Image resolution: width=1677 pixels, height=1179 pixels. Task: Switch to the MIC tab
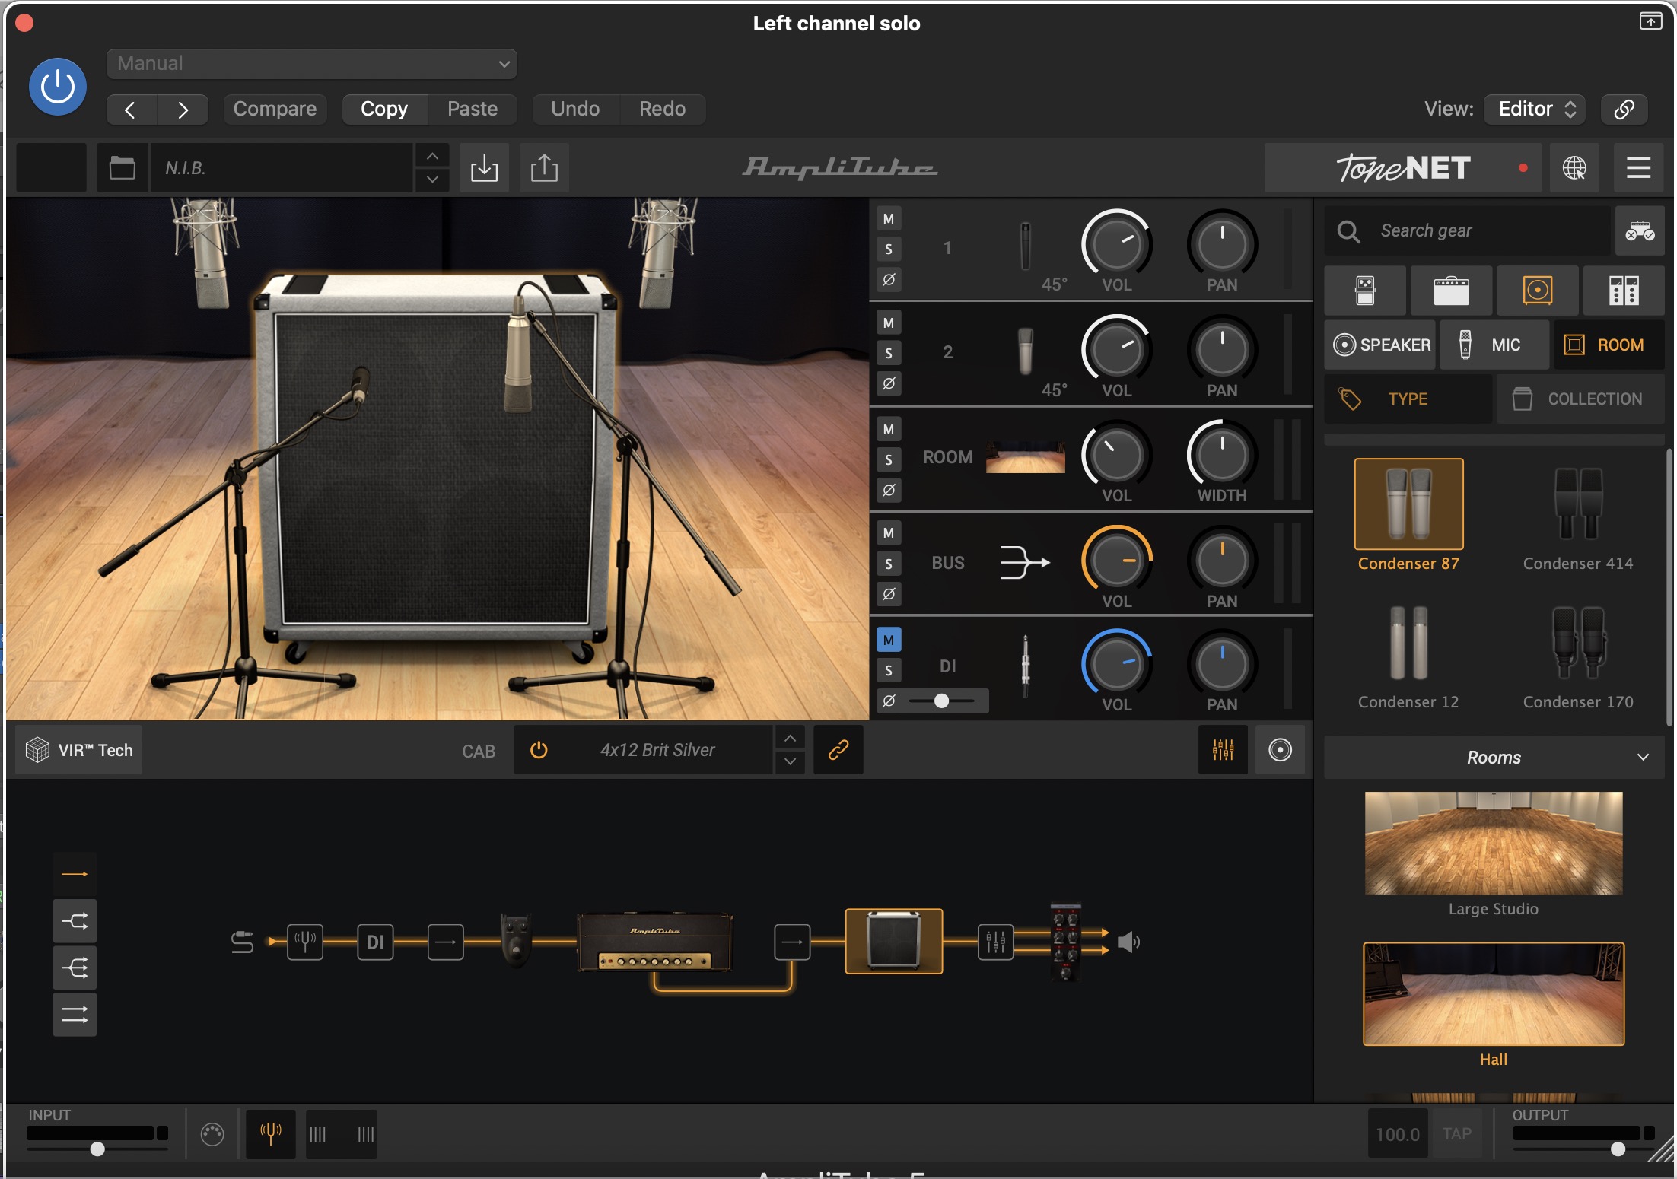(1494, 345)
